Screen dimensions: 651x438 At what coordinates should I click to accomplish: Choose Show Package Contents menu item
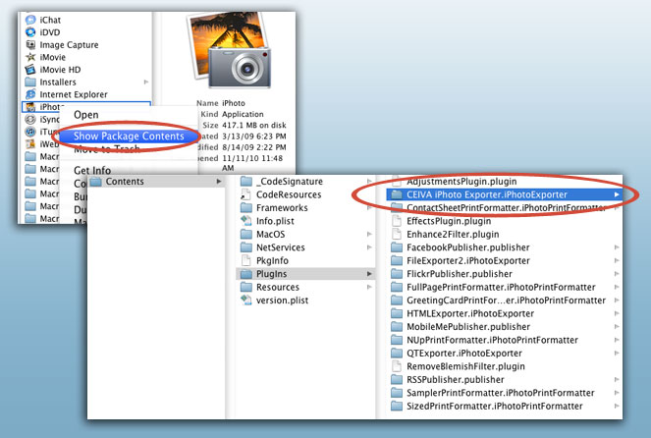tap(129, 137)
